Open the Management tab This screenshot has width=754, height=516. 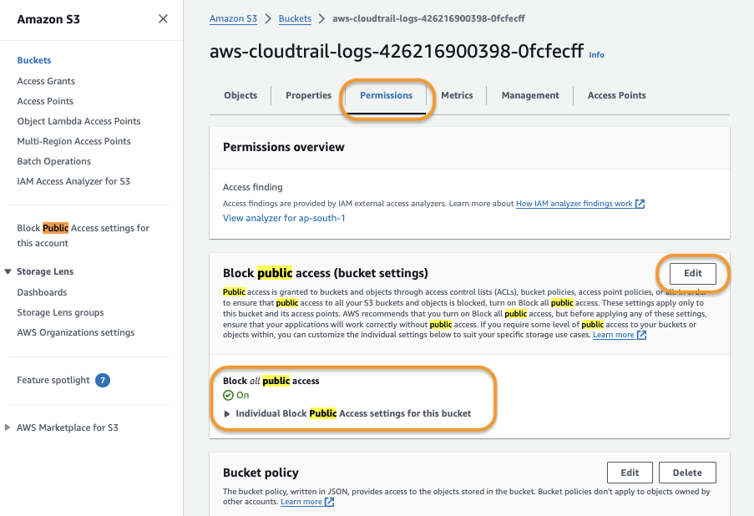[x=530, y=95]
